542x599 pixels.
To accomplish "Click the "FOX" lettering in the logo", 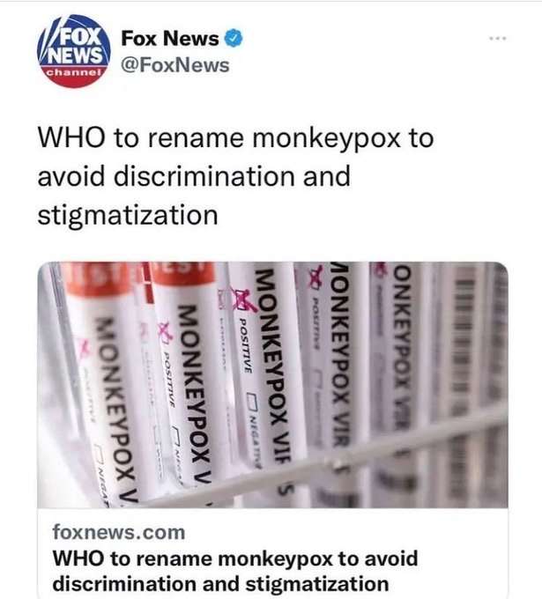I will [81, 37].
